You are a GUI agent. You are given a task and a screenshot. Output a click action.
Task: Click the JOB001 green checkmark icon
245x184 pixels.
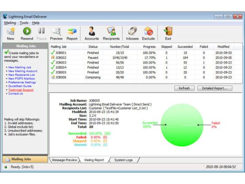pyautogui.click(x=53, y=52)
